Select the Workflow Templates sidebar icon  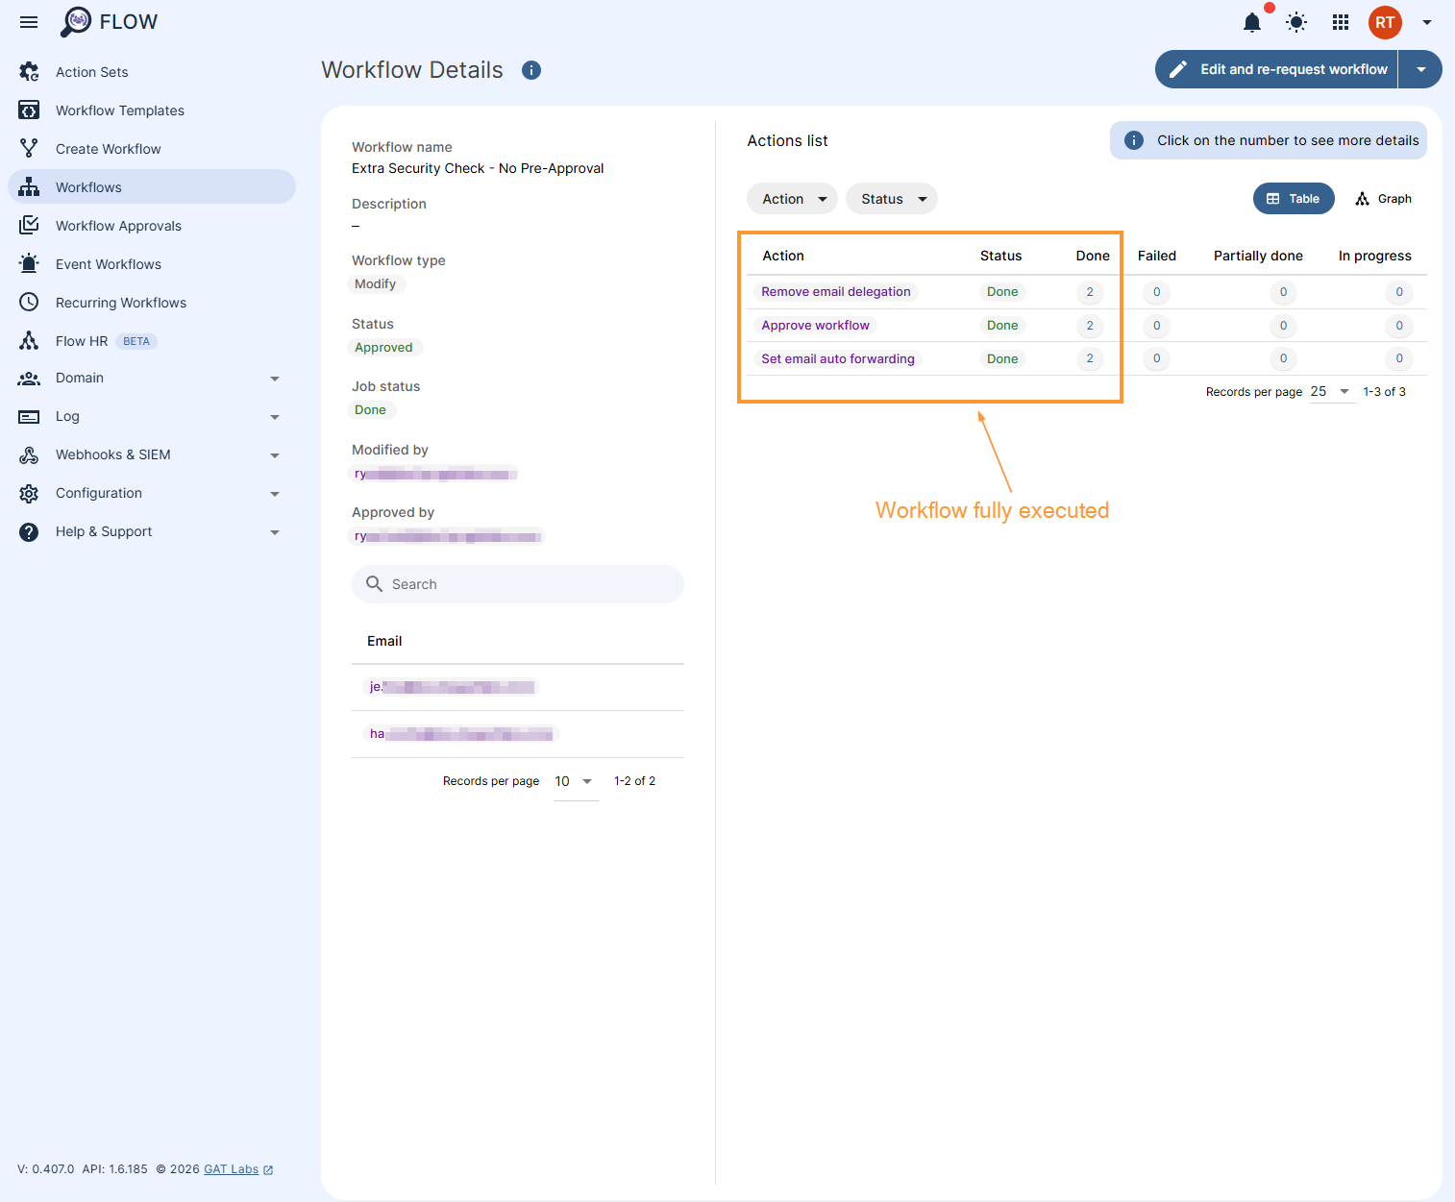tap(29, 110)
